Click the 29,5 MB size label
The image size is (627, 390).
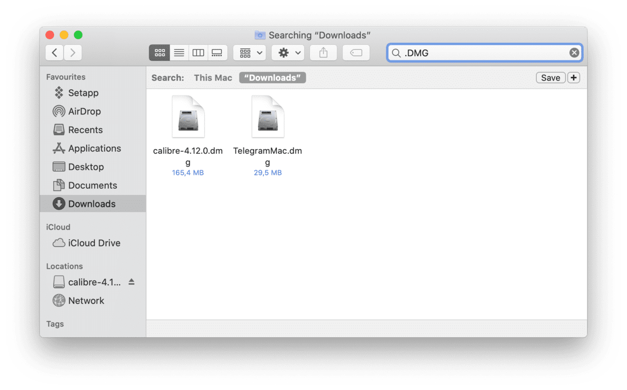point(268,173)
